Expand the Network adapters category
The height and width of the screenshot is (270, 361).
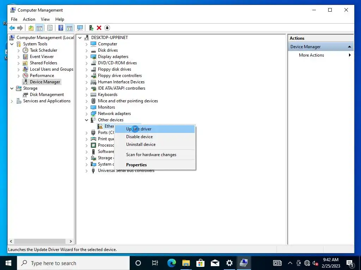coord(86,114)
